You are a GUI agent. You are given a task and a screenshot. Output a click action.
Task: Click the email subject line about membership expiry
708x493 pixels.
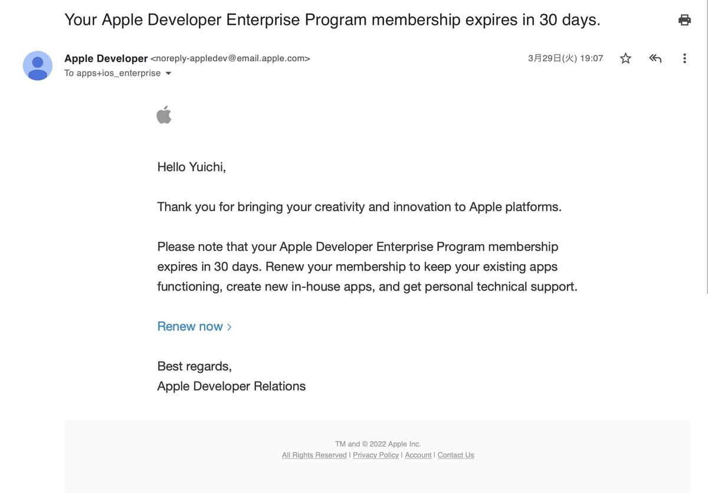(332, 20)
